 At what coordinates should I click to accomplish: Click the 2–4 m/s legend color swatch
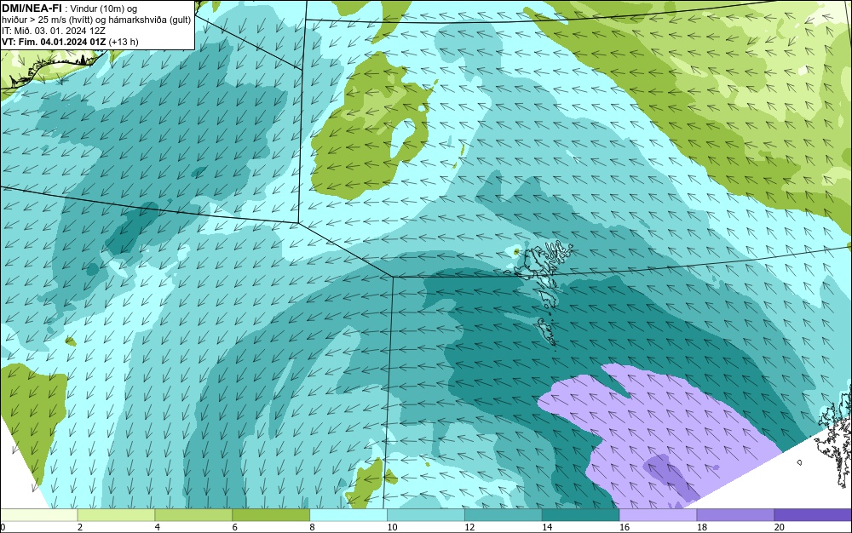(116, 515)
